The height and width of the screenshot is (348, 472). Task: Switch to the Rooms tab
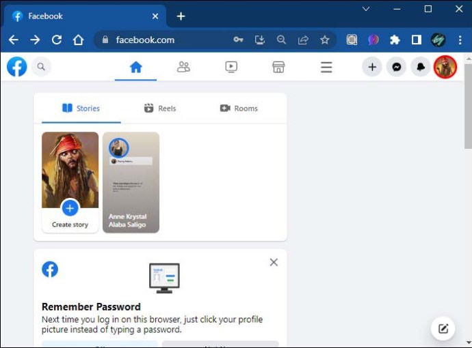(x=239, y=108)
